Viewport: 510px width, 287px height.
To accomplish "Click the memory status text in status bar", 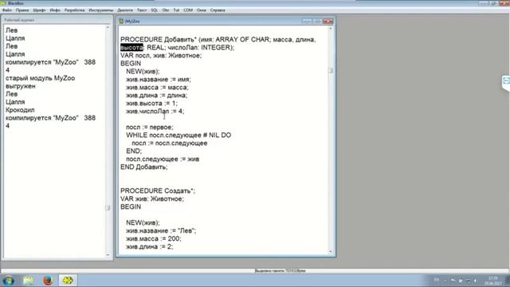I will [x=280, y=271].
